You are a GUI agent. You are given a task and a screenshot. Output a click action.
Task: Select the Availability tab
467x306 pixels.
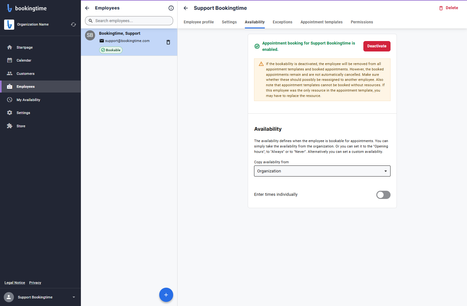[x=255, y=22]
